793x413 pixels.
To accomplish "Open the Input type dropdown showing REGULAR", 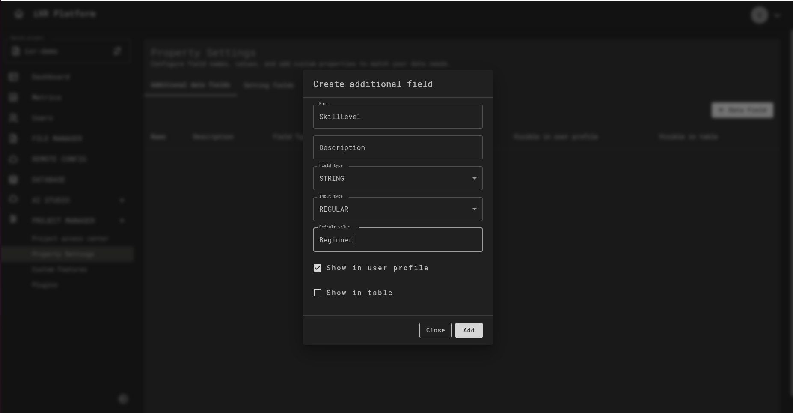I will (398, 209).
